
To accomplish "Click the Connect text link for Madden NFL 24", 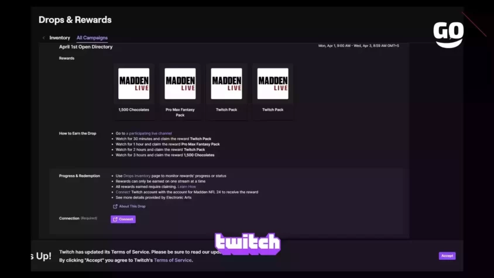I will click(x=123, y=191).
